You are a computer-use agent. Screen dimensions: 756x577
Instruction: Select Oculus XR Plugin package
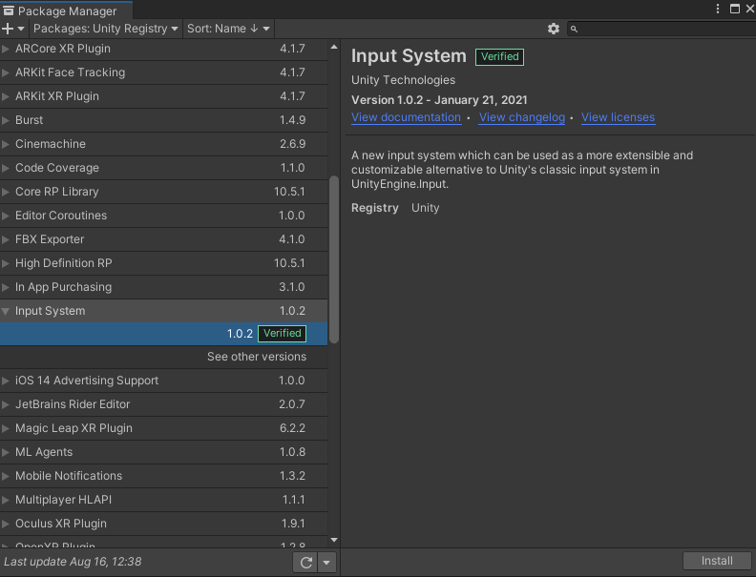pos(163,524)
